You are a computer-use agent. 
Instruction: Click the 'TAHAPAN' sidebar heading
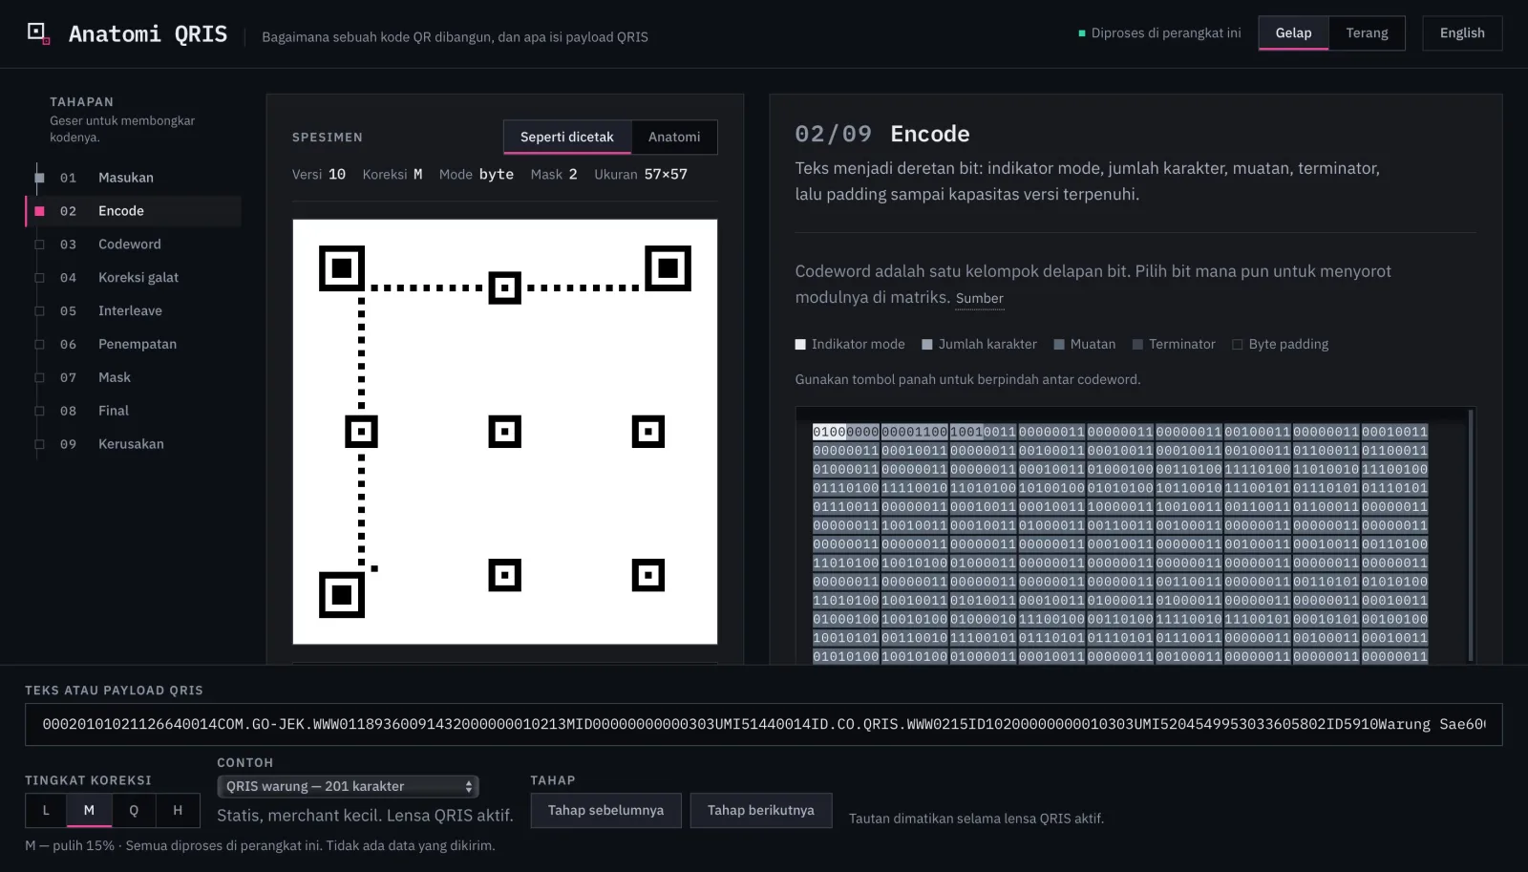click(x=82, y=102)
